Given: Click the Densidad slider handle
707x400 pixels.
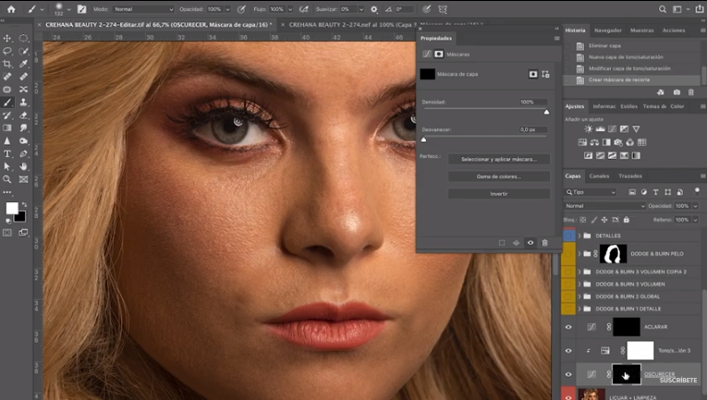Looking at the screenshot, I should pyautogui.click(x=546, y=112).
